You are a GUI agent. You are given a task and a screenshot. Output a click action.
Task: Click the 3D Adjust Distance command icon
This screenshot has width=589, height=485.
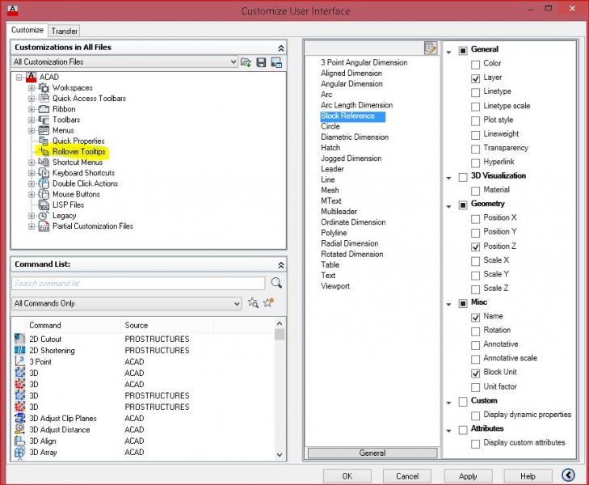[x=19, y=429]
